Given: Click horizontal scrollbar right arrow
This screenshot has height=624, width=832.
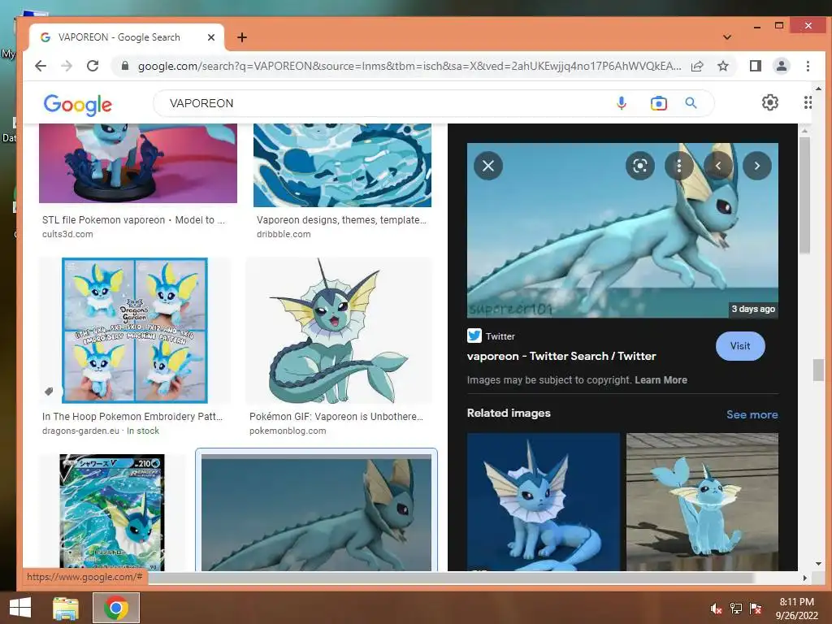Looking at the screenshot, I should [804, 578].
